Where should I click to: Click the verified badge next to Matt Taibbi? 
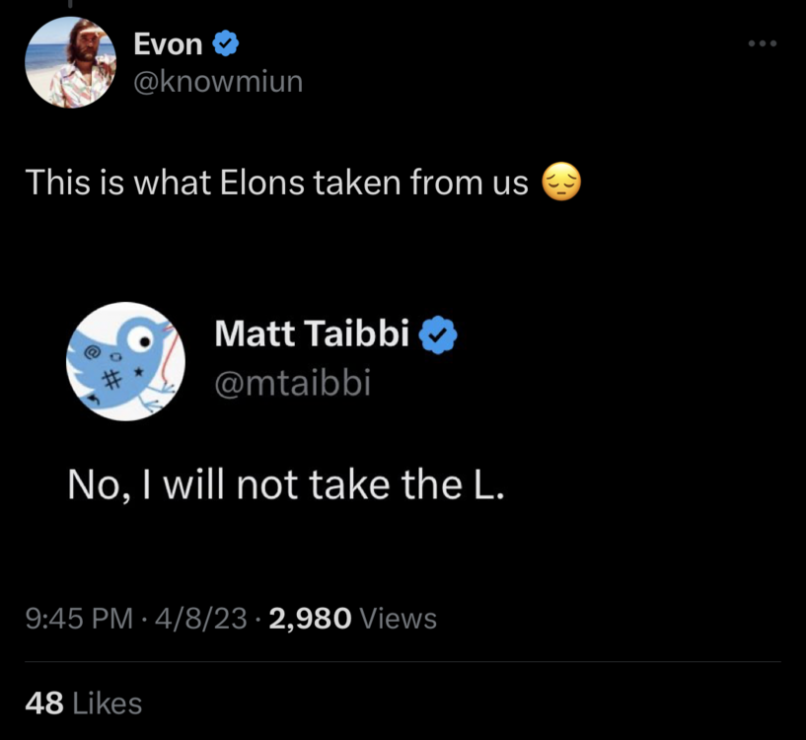pyautogui.click(x=439, y=335)
